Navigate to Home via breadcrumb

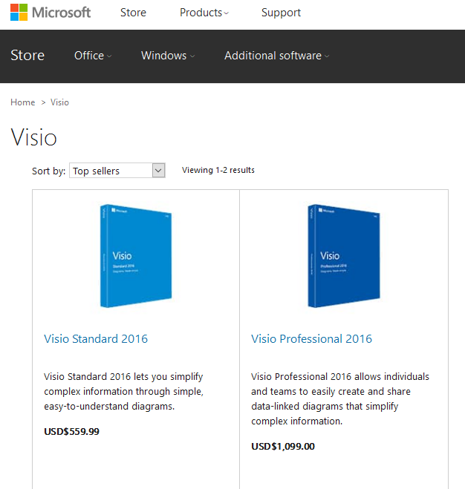tap(23, 102)
